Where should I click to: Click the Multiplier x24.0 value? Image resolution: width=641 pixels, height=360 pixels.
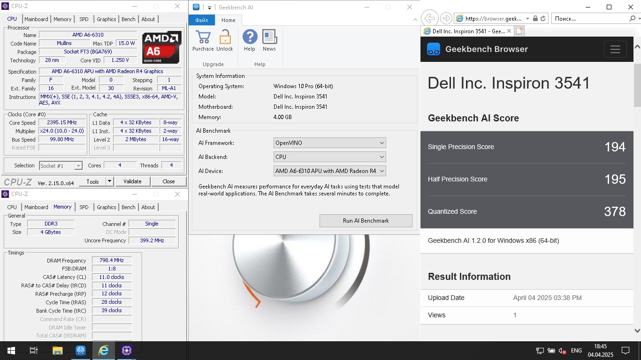[61, 131]
